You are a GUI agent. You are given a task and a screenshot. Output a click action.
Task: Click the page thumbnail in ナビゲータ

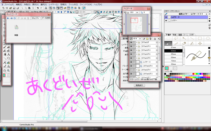pyautogui.click(x=137, y=24)
